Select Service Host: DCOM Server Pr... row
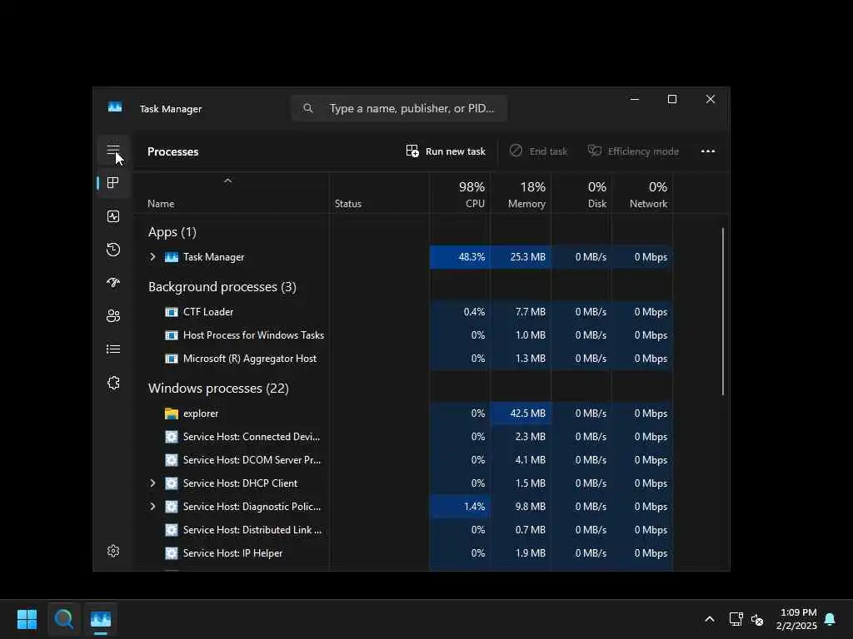Viewport: 853px width, 639px height. click(x=403, y=459)
